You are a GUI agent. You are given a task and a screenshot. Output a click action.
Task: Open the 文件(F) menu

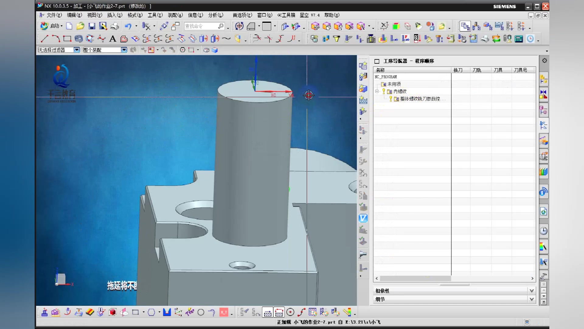coord(54,15)
